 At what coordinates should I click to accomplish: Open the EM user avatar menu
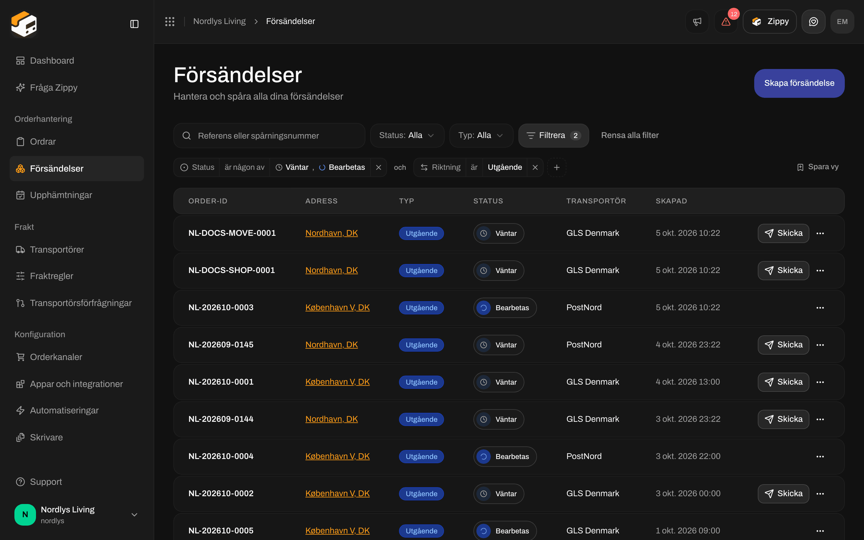coord(842,22)
